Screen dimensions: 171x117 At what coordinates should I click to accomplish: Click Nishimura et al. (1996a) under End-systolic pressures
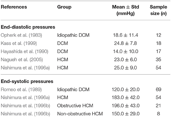tap(25, 98)
